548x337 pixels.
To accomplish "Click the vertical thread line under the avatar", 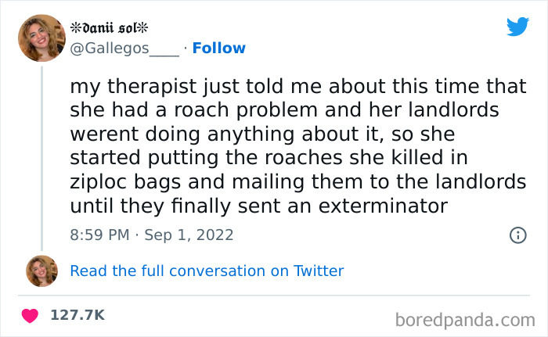I will tap(41, 156).
